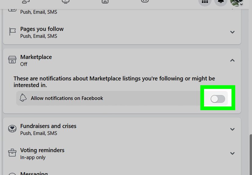Viewport: 252px width, 175px height.
Task: Click the Marketplace storefront icon
Action: (x=12, y=60)
